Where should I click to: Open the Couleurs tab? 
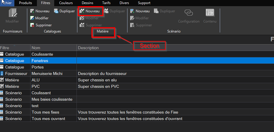(66, 3)
